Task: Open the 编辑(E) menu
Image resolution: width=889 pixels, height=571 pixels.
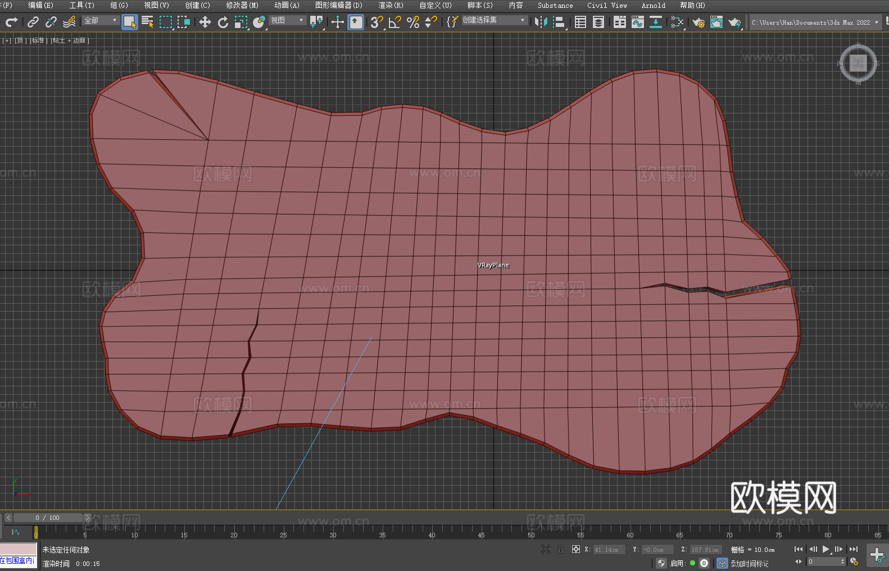Action: coord(40,5)
